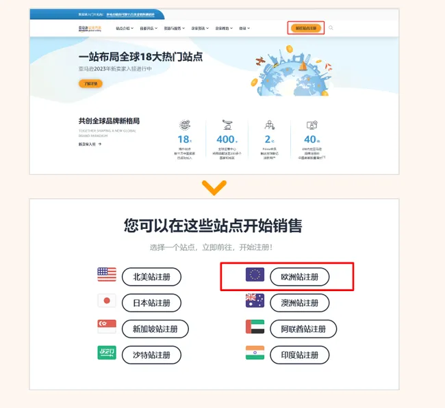The height and width of the screenshot is (408, 445).
Task: Click the 共创全球品牌新格局 heading
Action: coord(109,121)
